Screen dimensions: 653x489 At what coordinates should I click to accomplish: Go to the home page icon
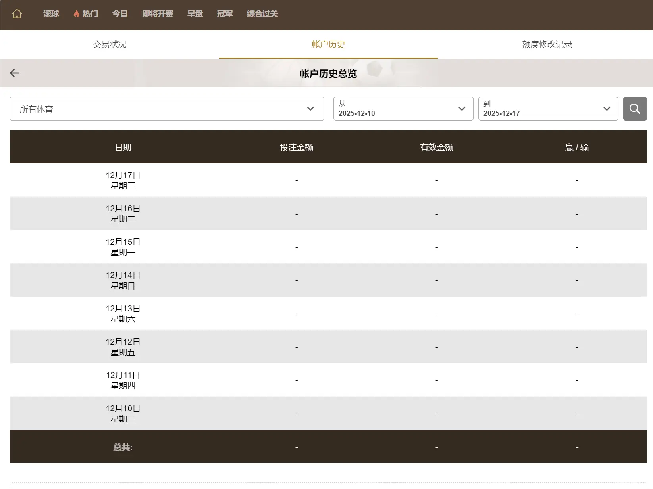17,14
